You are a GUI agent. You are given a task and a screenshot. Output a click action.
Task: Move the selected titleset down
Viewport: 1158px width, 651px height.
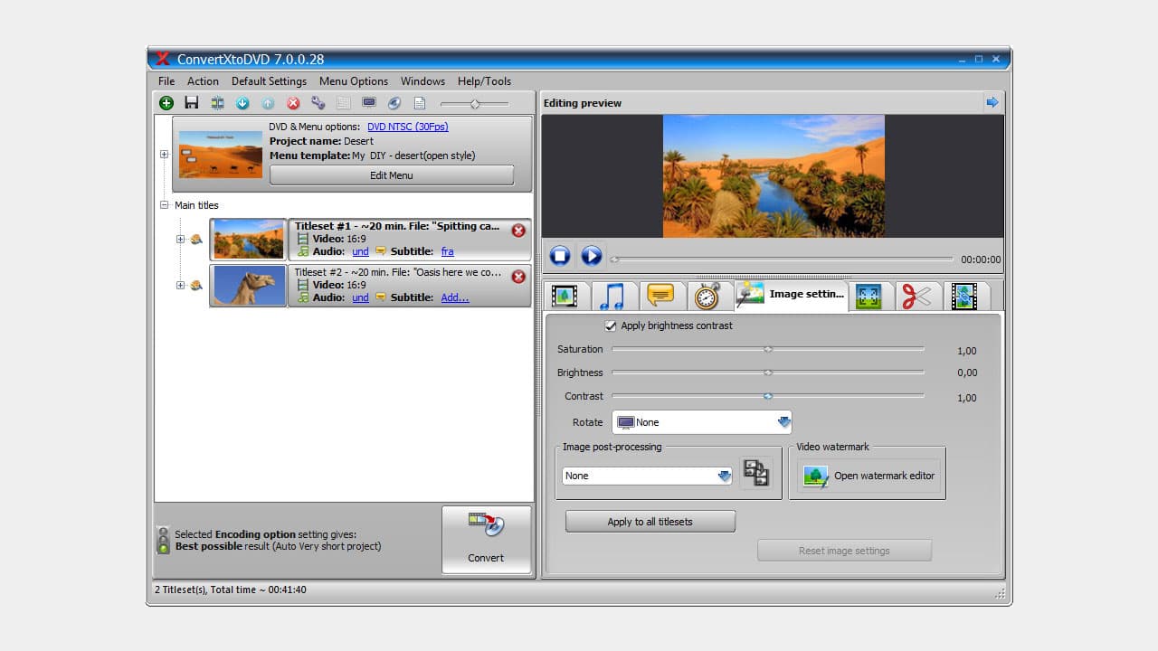pos(242,103)
